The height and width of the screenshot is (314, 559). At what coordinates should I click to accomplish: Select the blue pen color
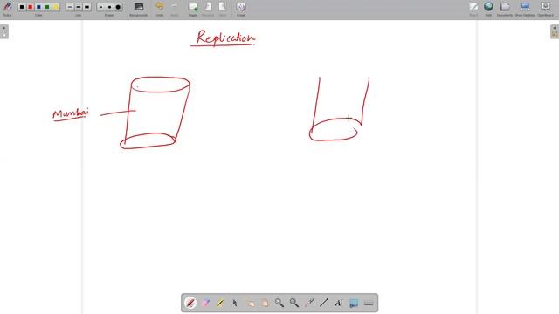coord(38,7)
